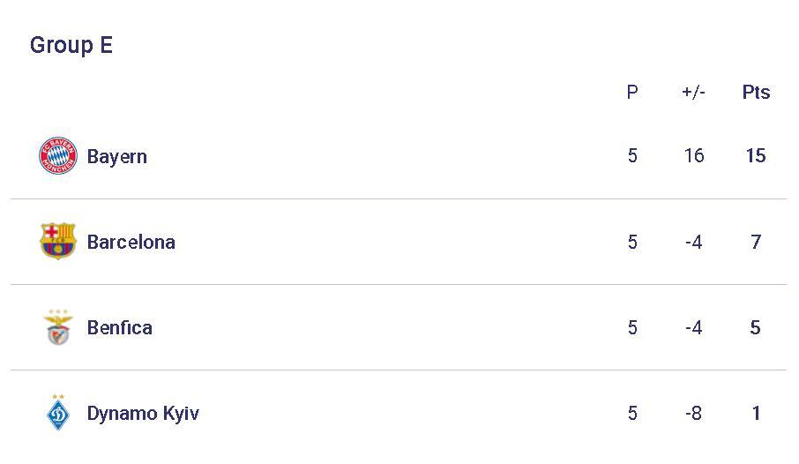
Task: Open the Bayern team link
Action: click(x=116, y=156)
